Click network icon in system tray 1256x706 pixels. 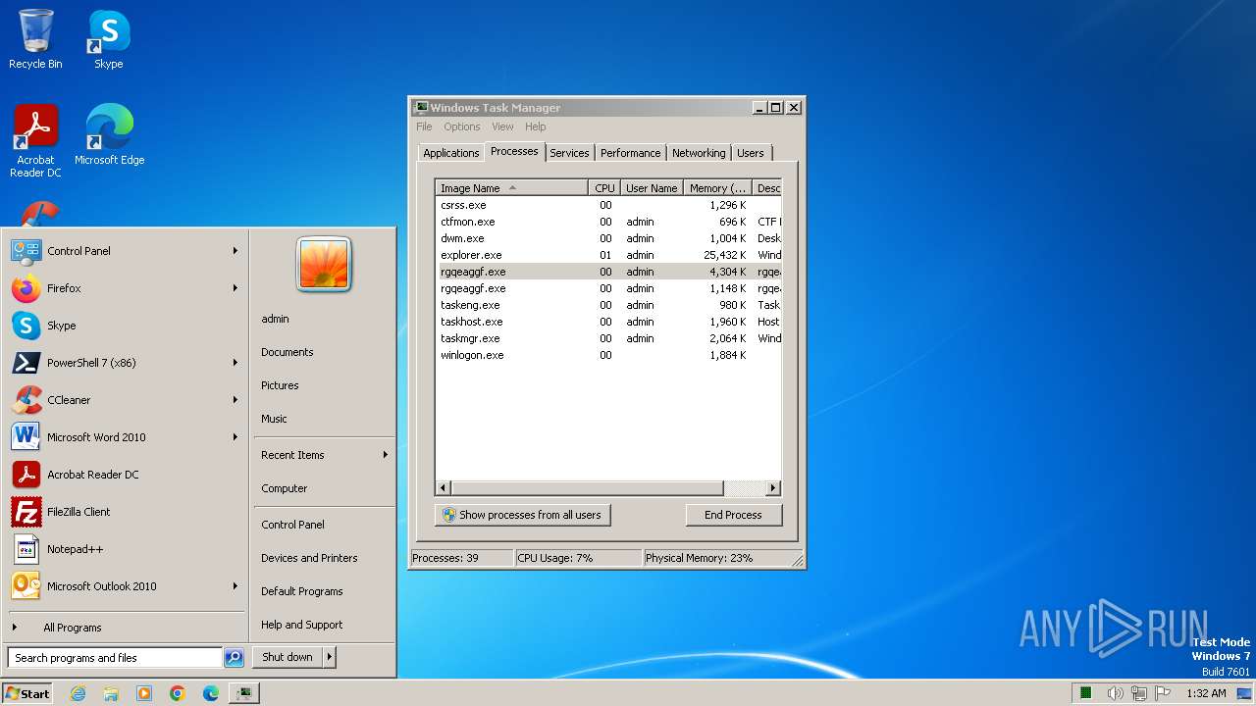click(x=1139, y=693)
